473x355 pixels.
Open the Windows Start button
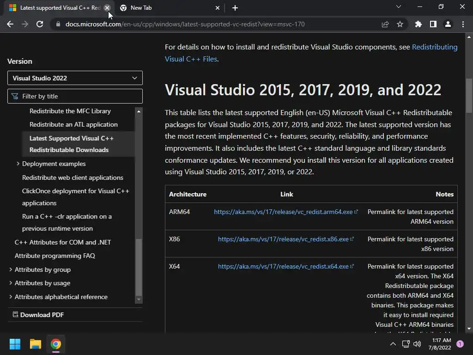coord(15,344)
